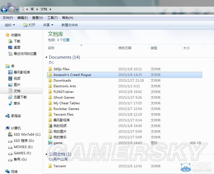Click 收藏夹 star icon in sidebar
The height and width of the screenshot is (174, 214).
(x=7, y=35)
